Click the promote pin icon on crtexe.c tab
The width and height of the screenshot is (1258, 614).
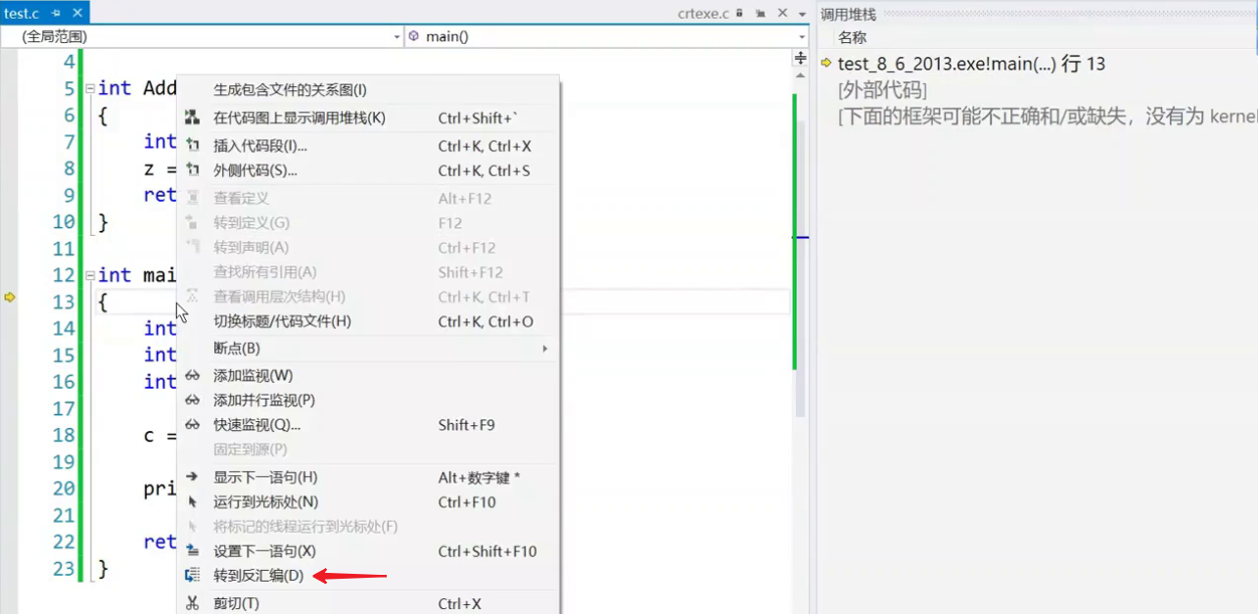coord(759,13)
